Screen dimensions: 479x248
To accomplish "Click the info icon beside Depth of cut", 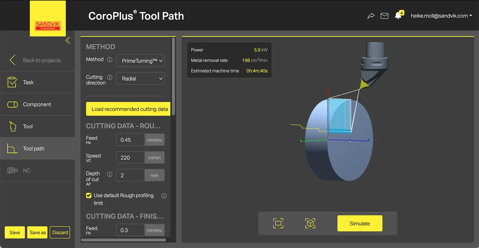I will click(110, 174).
